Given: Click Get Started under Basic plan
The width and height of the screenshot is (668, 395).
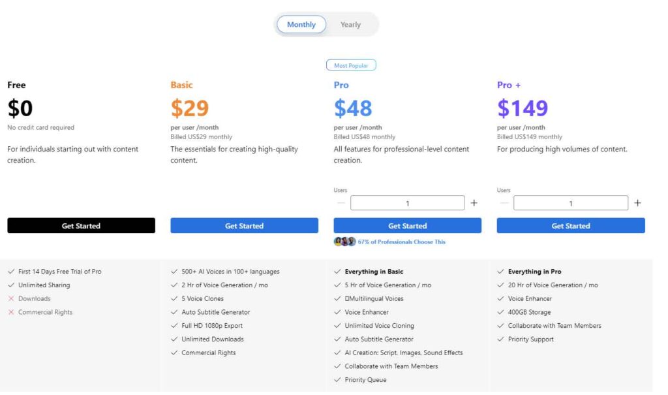Looking at the screenshot, I should (244, 225).
